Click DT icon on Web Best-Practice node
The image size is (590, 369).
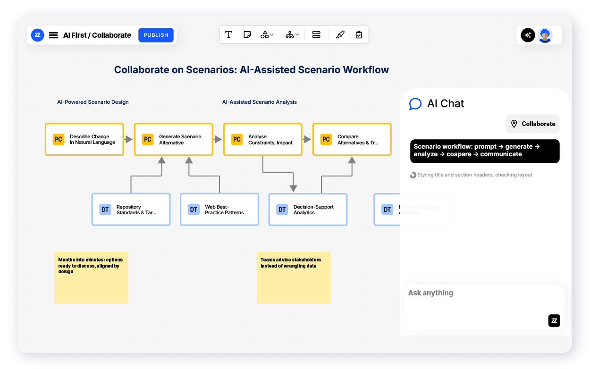tap(194, 210)
